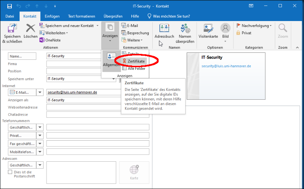The height and width of the screenshot is (189, 304).
Task: Click the Firma input field
Action: (x=74, y=64)
